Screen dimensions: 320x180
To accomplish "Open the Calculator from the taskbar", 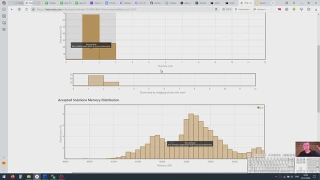I will point(20,176).
